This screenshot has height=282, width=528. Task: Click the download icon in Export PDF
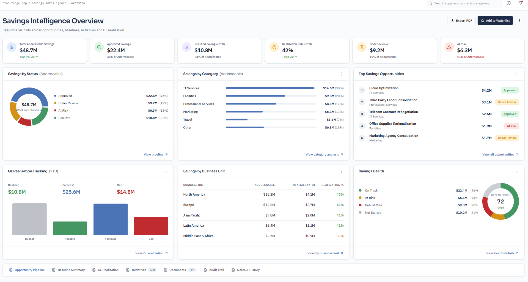tap(452, 21)
